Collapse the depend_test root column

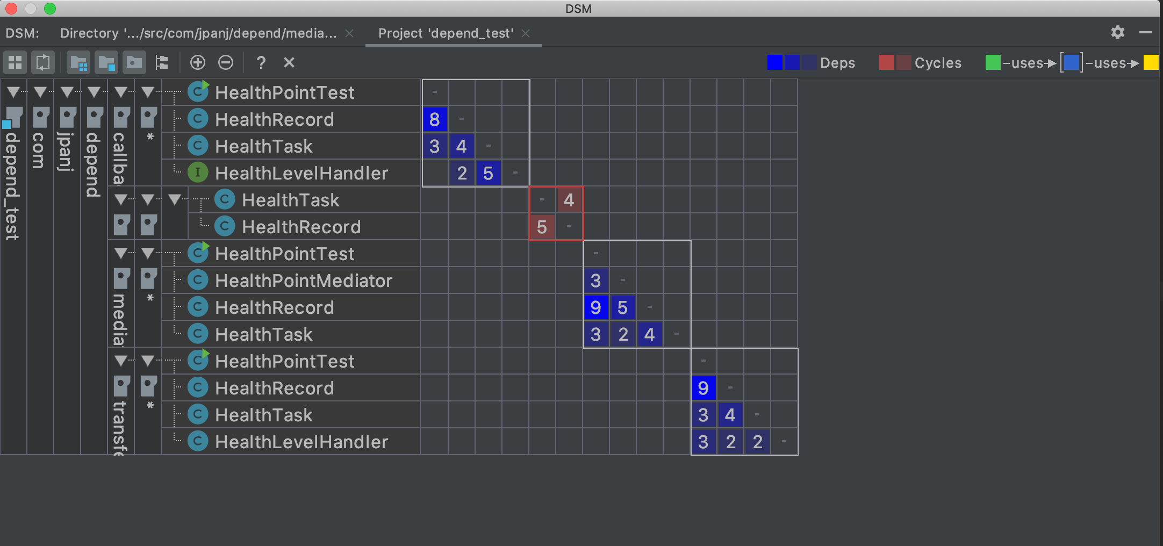13,92
